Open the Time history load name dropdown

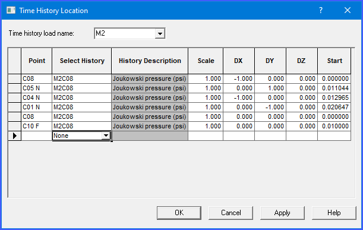(x=160, y=34)
